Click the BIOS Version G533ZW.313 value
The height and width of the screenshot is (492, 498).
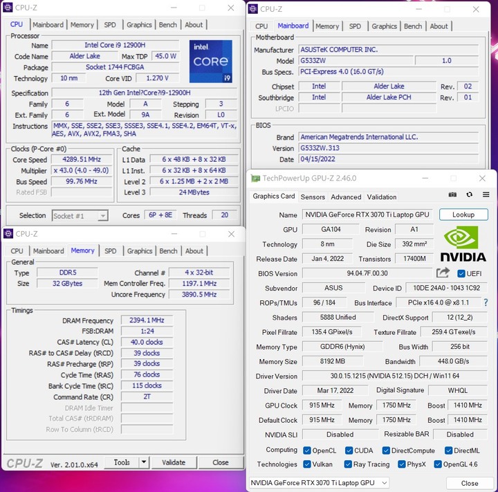click(389, 148)
